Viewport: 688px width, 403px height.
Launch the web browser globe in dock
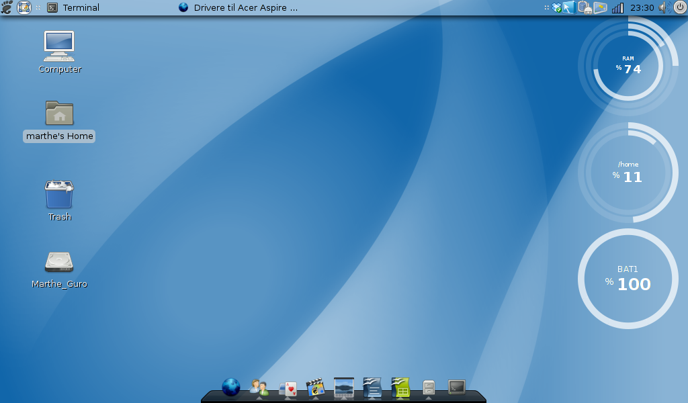(x=231, y=387)
